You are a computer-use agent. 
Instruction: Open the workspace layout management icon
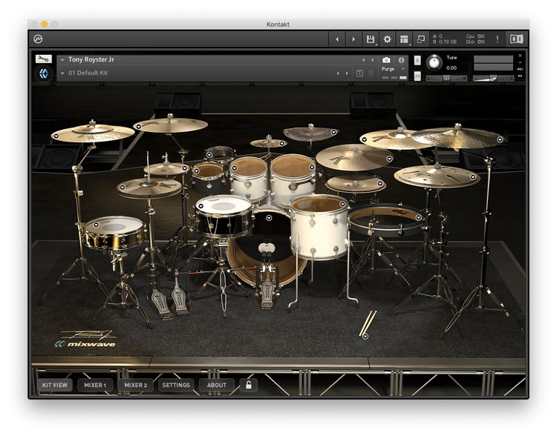coord(404,39)
